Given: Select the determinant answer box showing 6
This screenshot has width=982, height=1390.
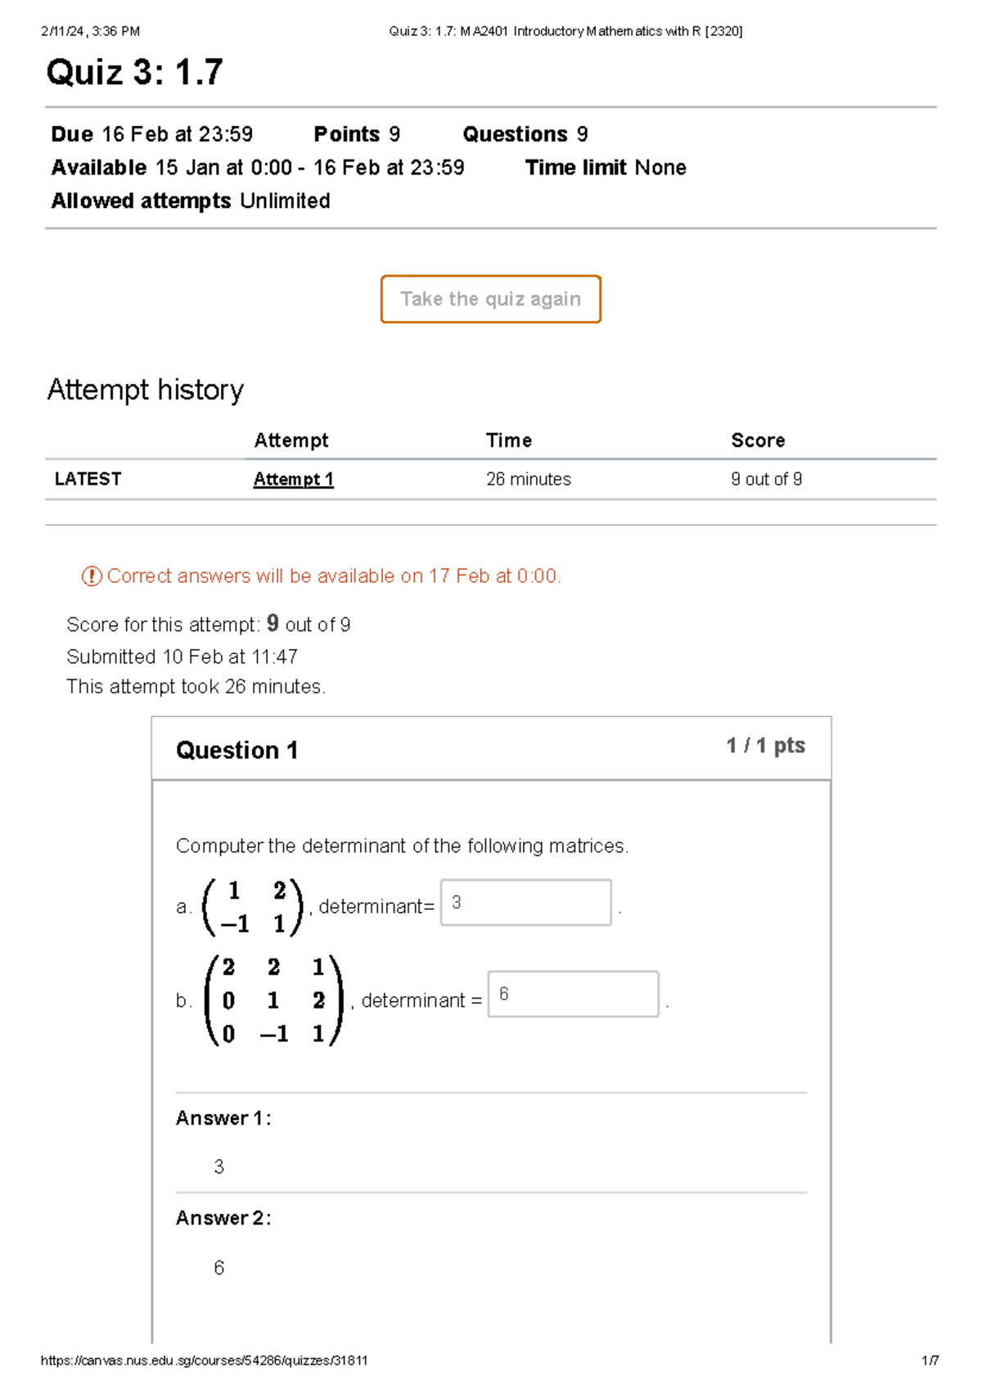Looking at the screenshot, I should 573,996.
